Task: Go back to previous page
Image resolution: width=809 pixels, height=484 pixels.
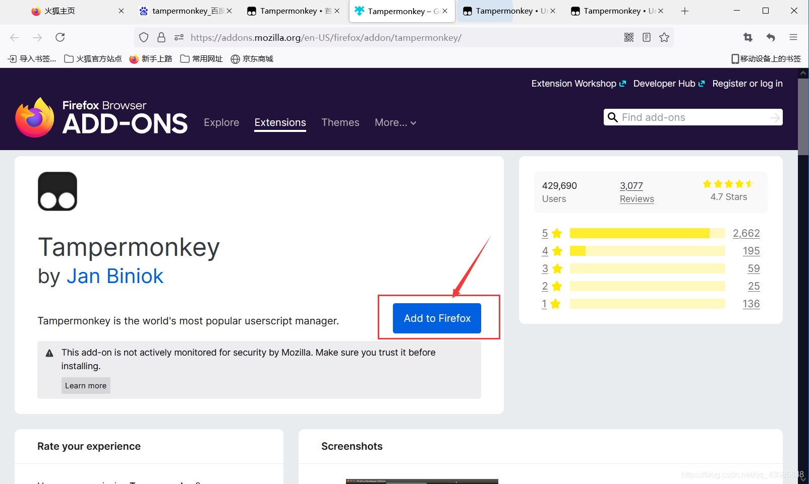Action: pos(15,37)
